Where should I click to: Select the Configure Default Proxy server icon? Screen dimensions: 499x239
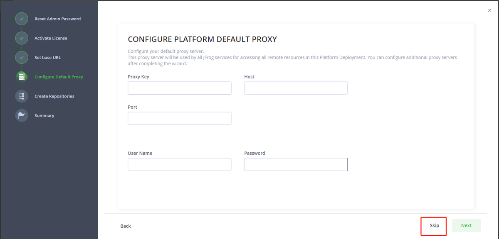tap(22, 77)
